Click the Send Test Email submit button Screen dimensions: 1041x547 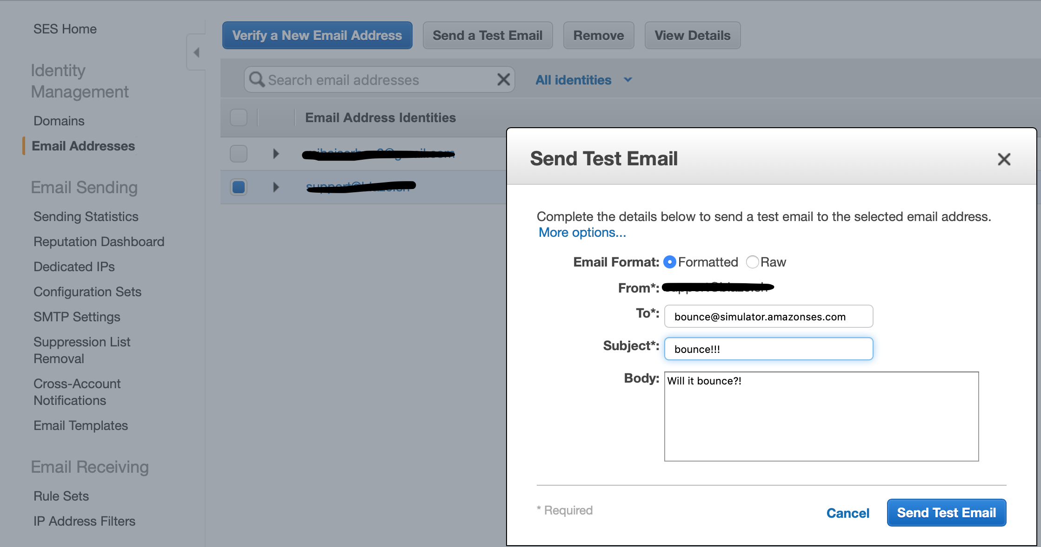(x=947, y=513)
